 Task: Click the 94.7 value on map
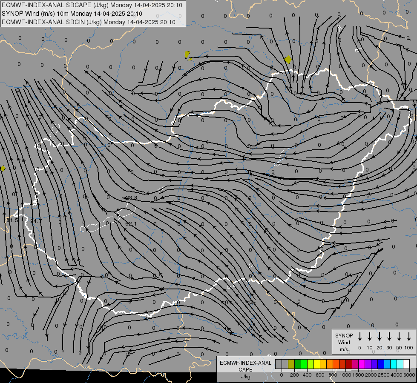[x=36, y=221]
